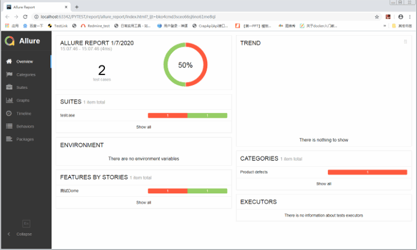Close the Allure Report tab

[66, 7]
